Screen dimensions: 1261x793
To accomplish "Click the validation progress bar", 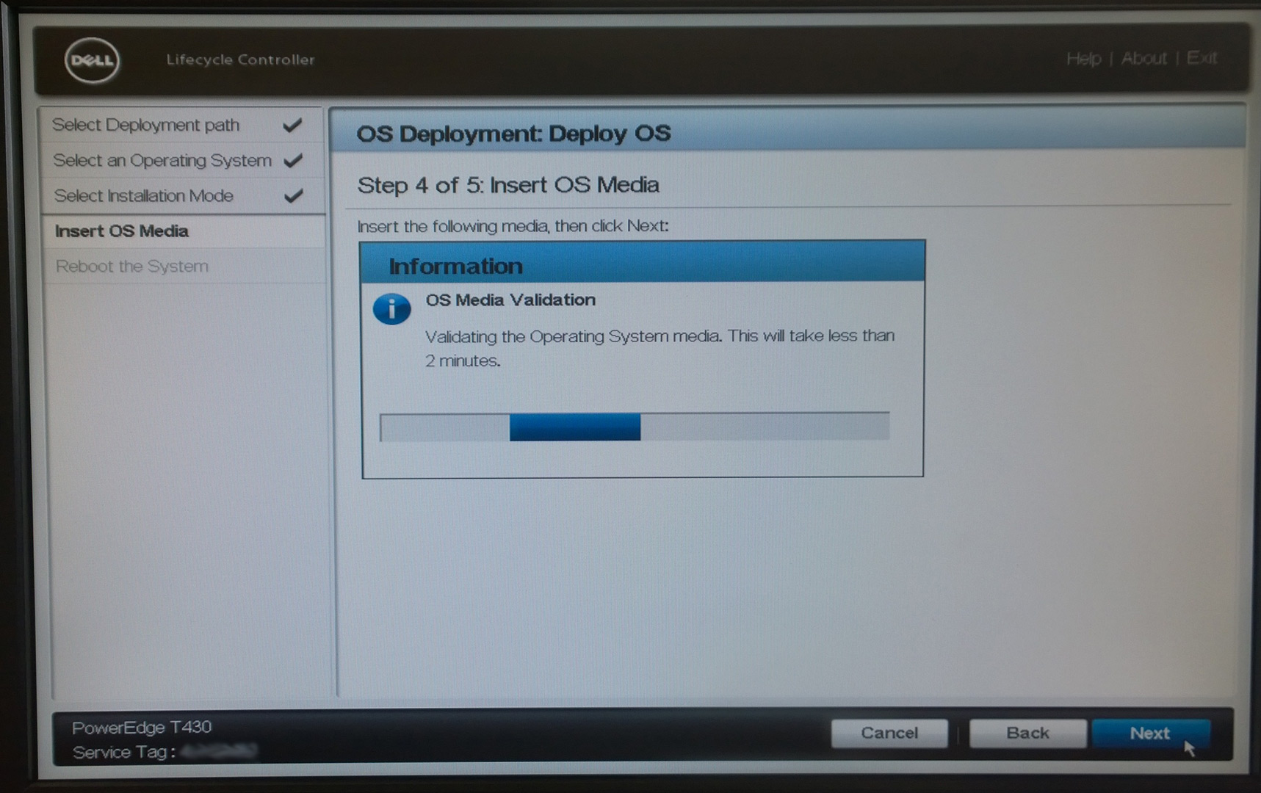I will coord(635,426).
